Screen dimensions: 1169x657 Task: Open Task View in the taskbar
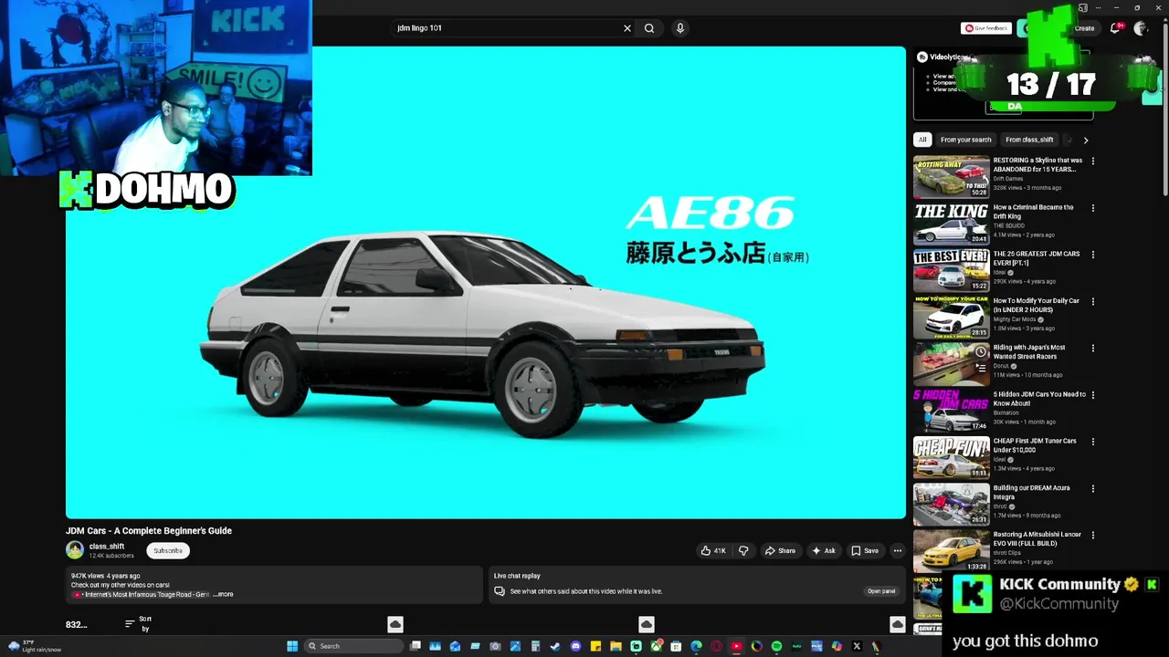pos(416,646)
